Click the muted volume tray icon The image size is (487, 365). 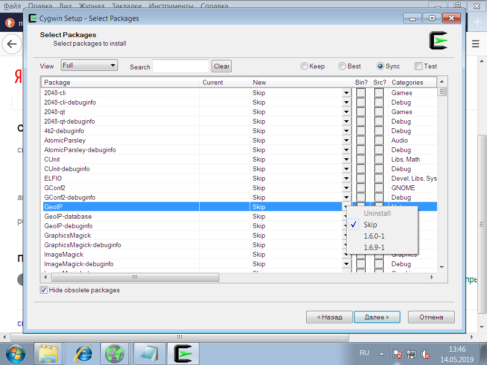(x=426, y=354)
